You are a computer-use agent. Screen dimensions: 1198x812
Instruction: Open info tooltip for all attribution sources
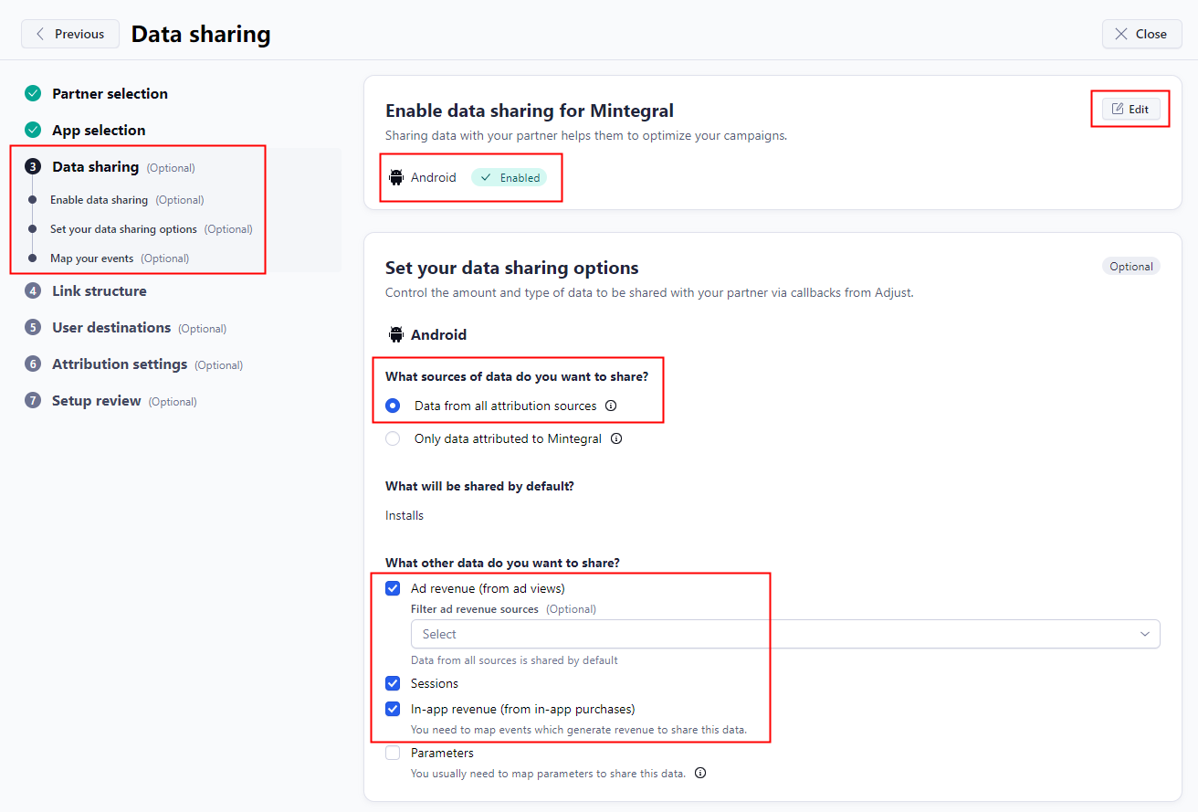click(610, 406)
